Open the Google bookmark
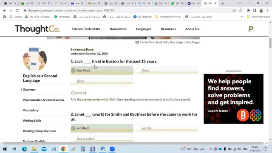This screenshot has width=272, height=153. pos(16,17)
